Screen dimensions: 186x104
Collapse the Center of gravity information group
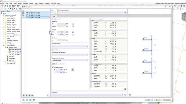[x=91, y=81]
